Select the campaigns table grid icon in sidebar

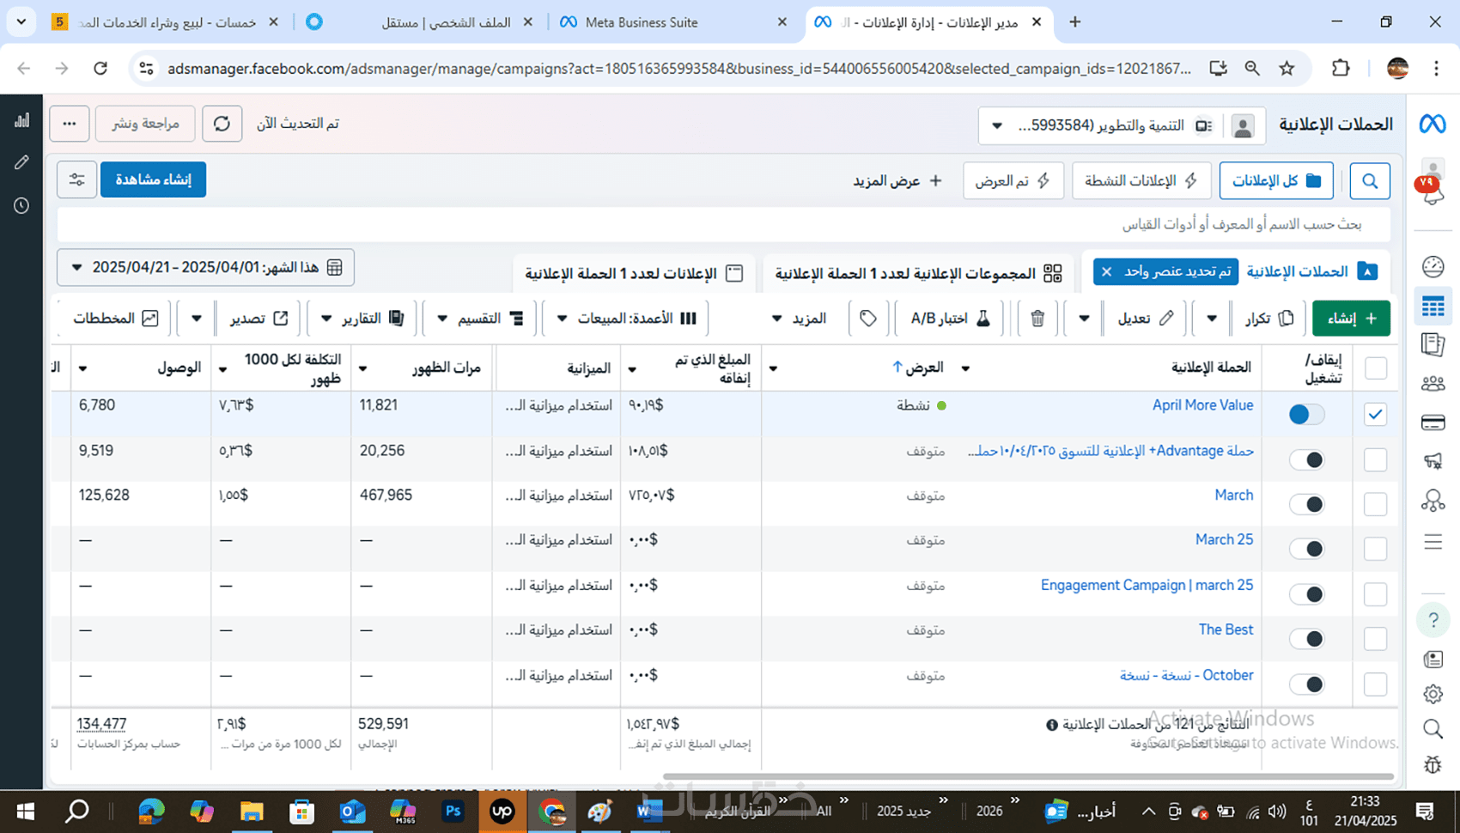[1433, 306]
